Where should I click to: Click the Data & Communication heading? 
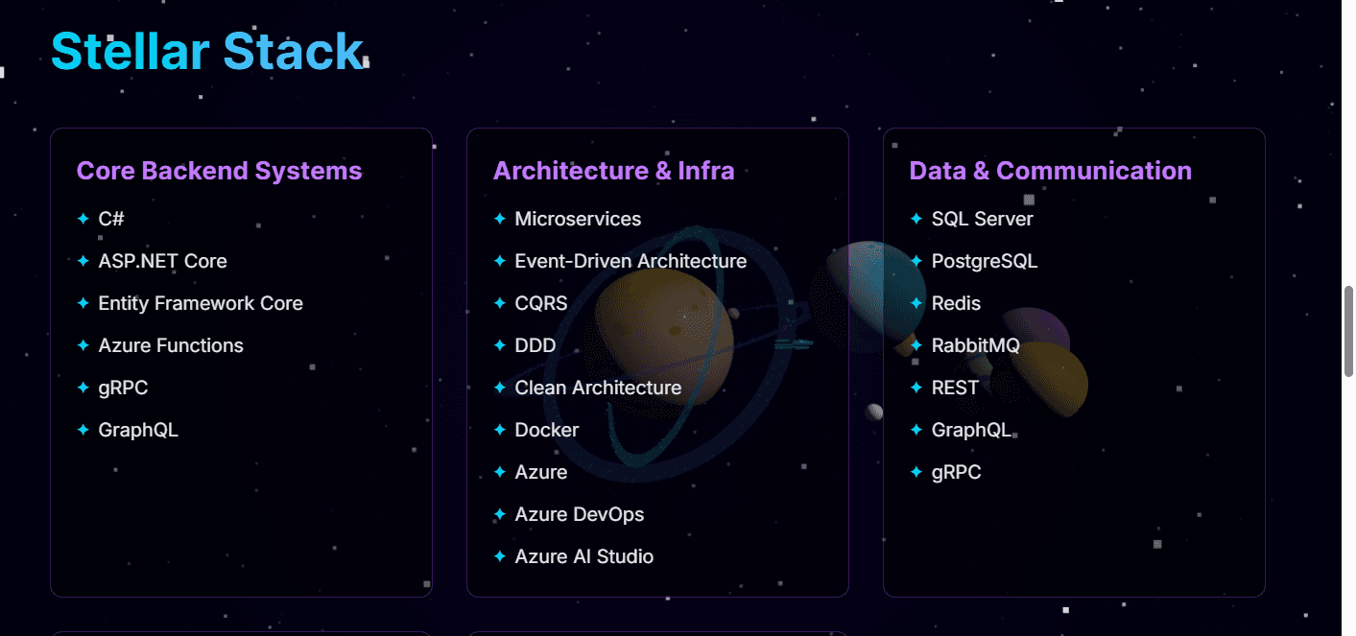coord(1050,170)
